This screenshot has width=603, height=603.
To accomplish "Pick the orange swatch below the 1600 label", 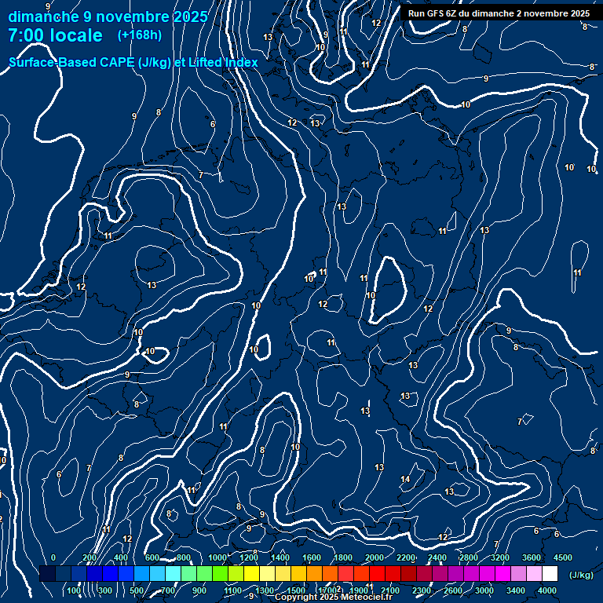I will pos(314,573).
